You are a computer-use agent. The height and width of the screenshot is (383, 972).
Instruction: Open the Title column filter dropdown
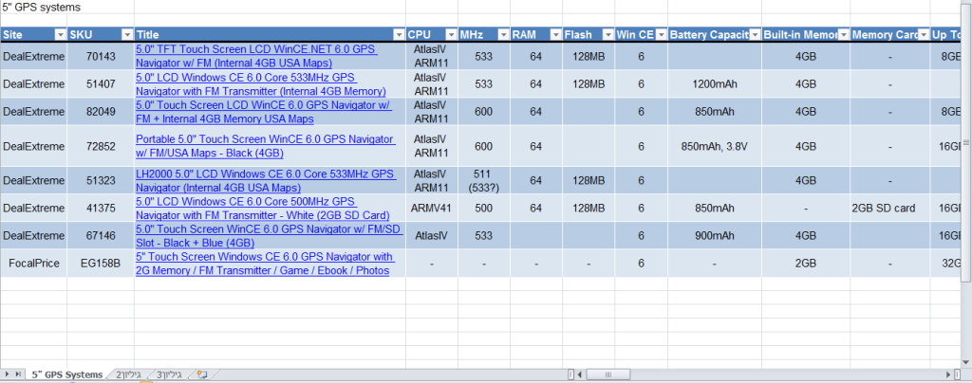[400, 35]
